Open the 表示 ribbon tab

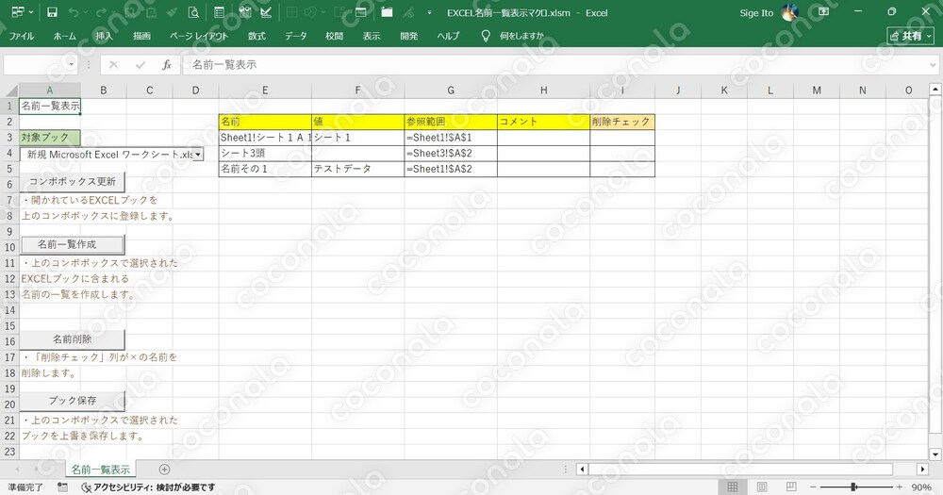coord(372,36)
